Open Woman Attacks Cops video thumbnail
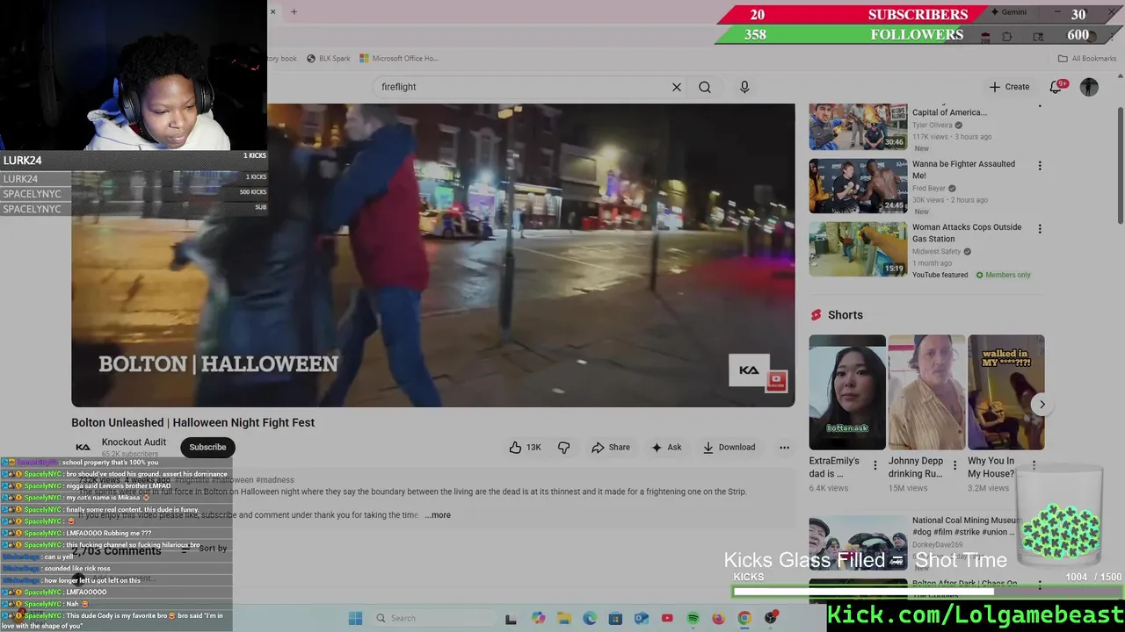Viewport: 1125px width, 632px height. point(858,248)
